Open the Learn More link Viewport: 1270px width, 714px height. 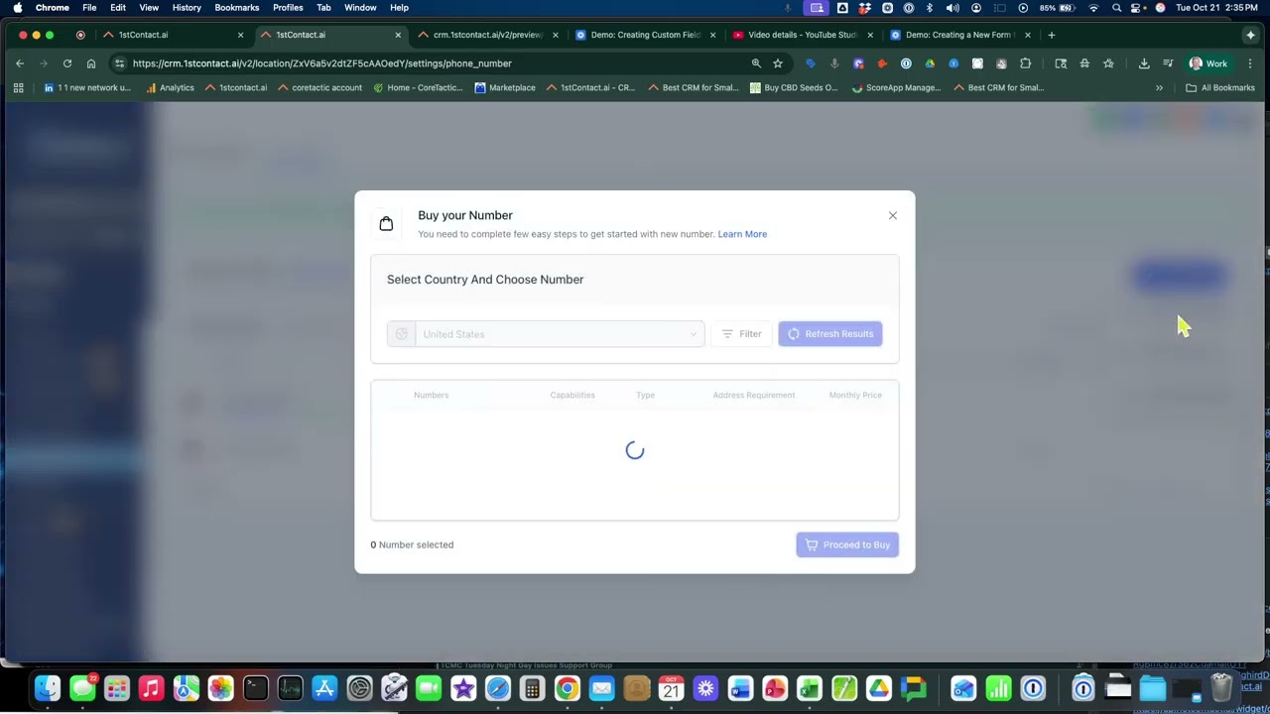[x=742, y=234]
